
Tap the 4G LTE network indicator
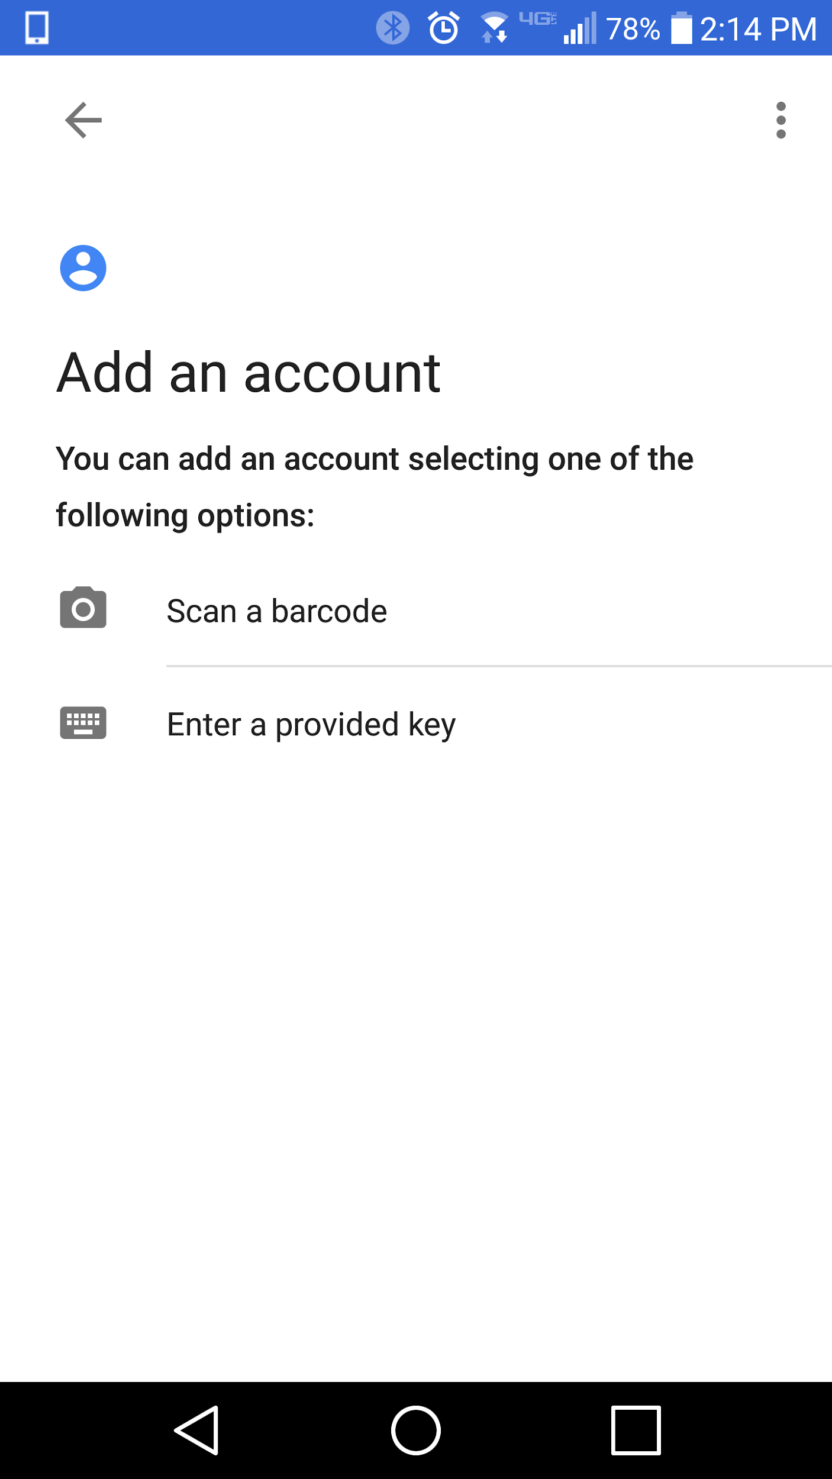click(537, 20)
